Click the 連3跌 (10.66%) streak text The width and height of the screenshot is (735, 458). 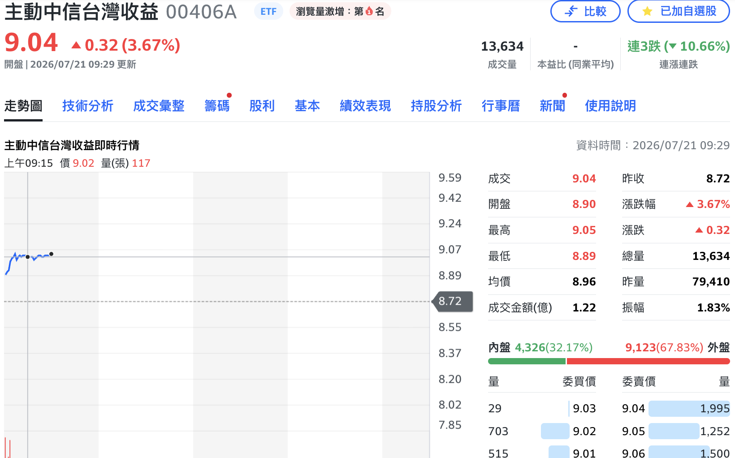point(679,46)
